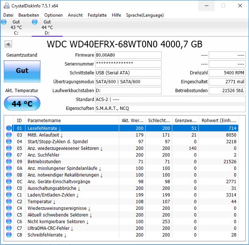Click the Eingeschaltet value 2771 mal

(x=227, y=82)
